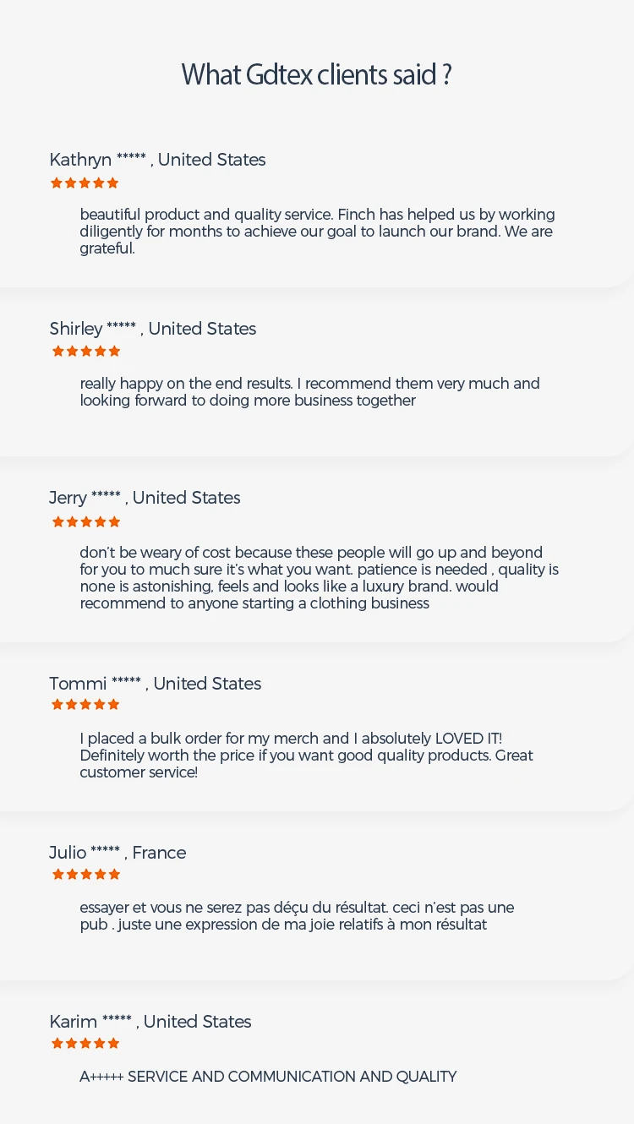The height and width of the screenshot is (1124, 634).
Task: Select reviewer name Kathryn, United States
Action: [x=157, y=160]
